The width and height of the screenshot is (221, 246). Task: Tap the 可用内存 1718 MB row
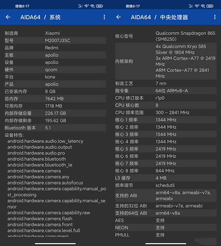click(x=55, y=106)
